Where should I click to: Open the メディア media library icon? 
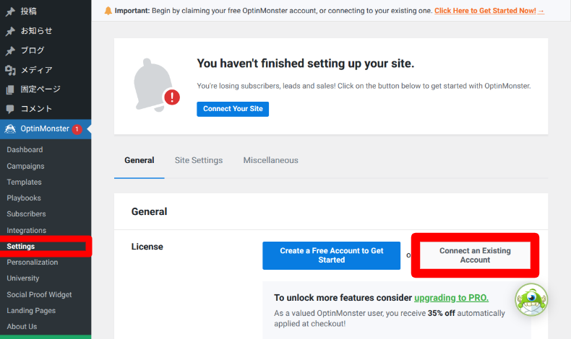10,70
